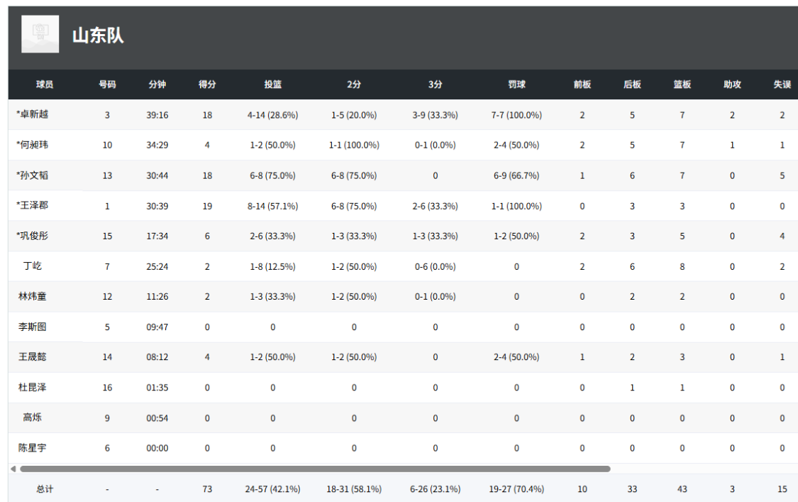Image resolution: width=798 pixels, height=502 pixels.
Task: Click the 3分 column header
Action: click(x=435, y=84)
